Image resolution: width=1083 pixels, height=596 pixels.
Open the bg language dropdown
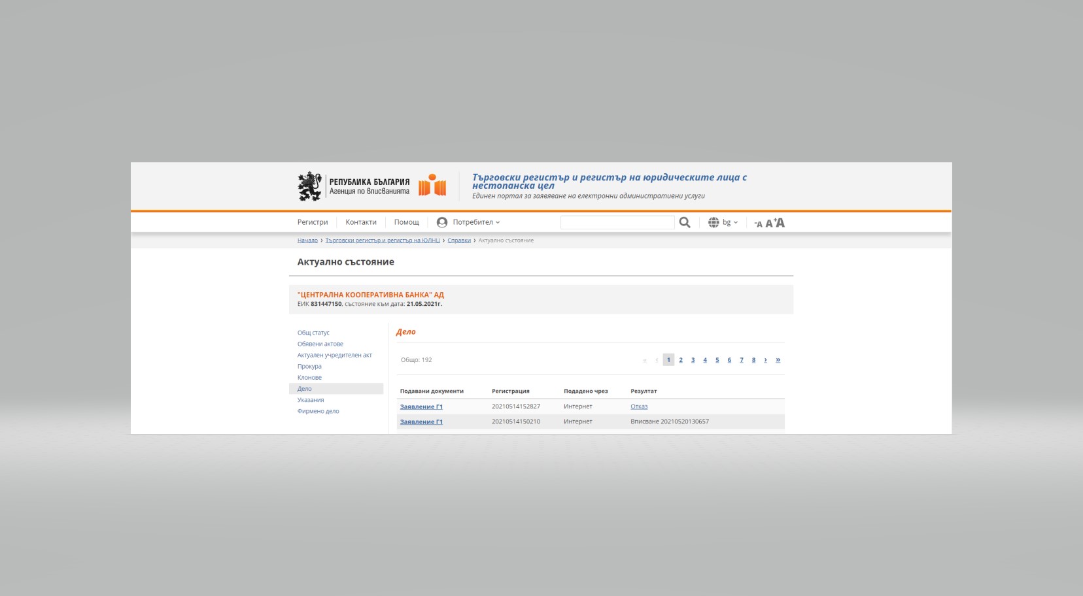[730, 222]
